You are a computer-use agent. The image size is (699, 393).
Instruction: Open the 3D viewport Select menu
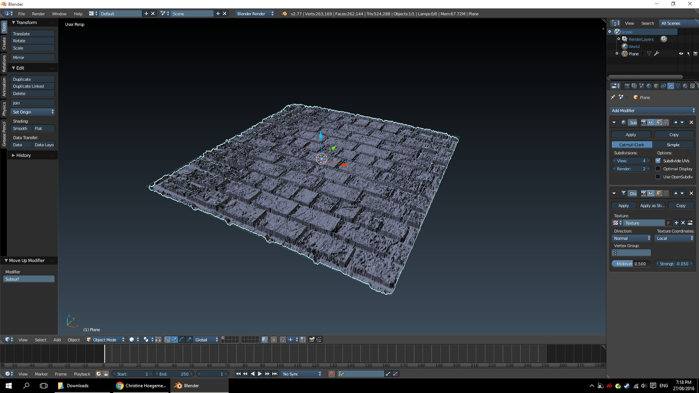point(41,340)
